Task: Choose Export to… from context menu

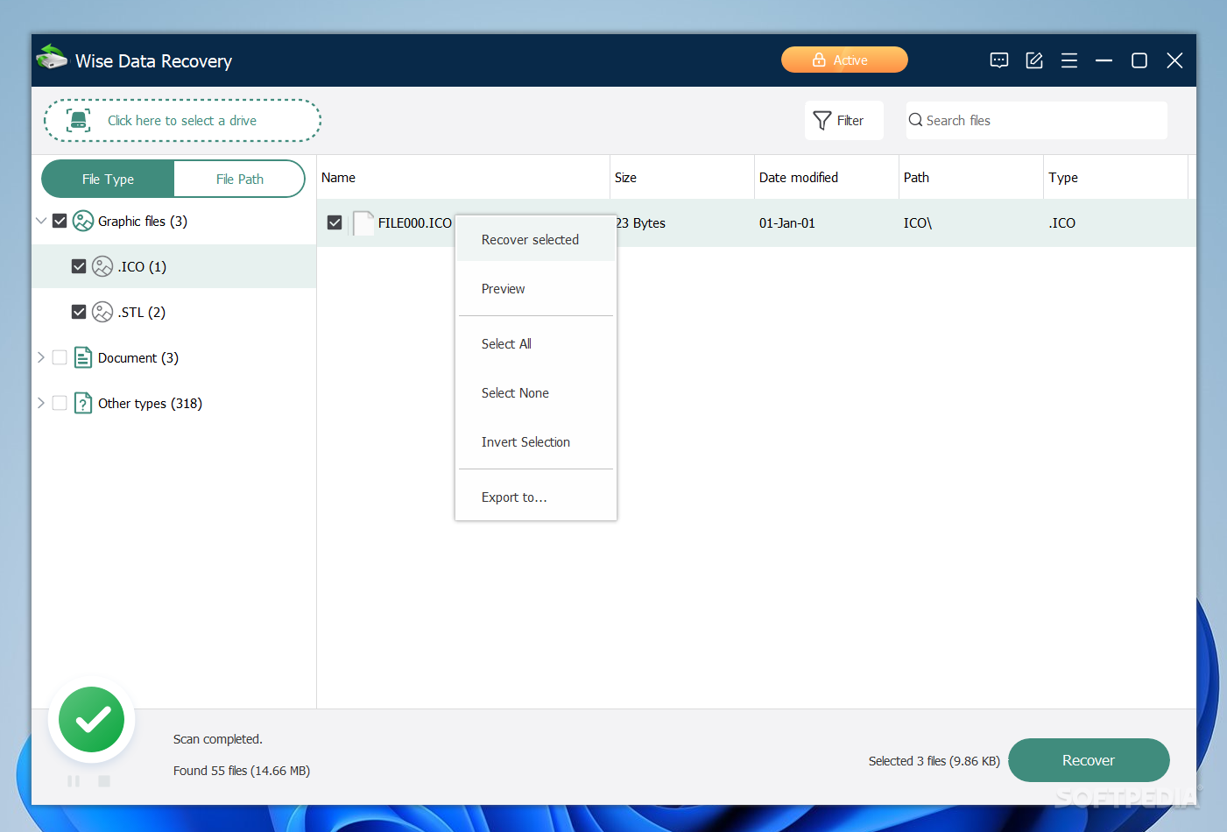Action: (536, 497)
